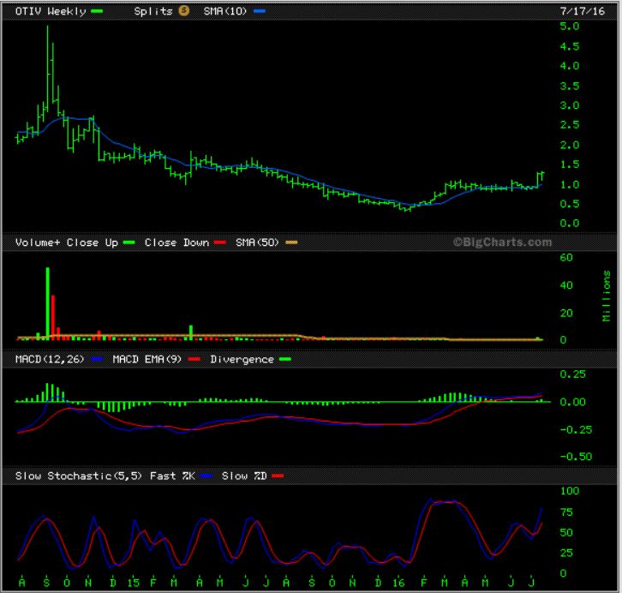
Task: Click the green OTIV Weekly legend marker
Action: [x=97, y=11]
